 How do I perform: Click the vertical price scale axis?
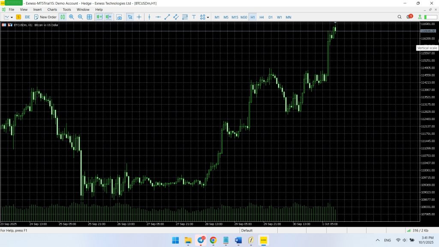[x=427, y=129]
